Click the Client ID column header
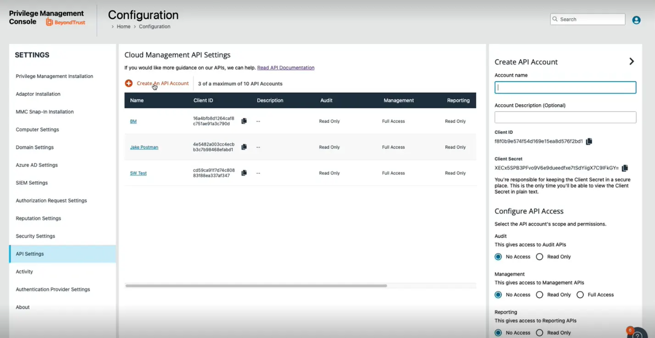This screenshot has width=655, height=338. click(203, 100)
